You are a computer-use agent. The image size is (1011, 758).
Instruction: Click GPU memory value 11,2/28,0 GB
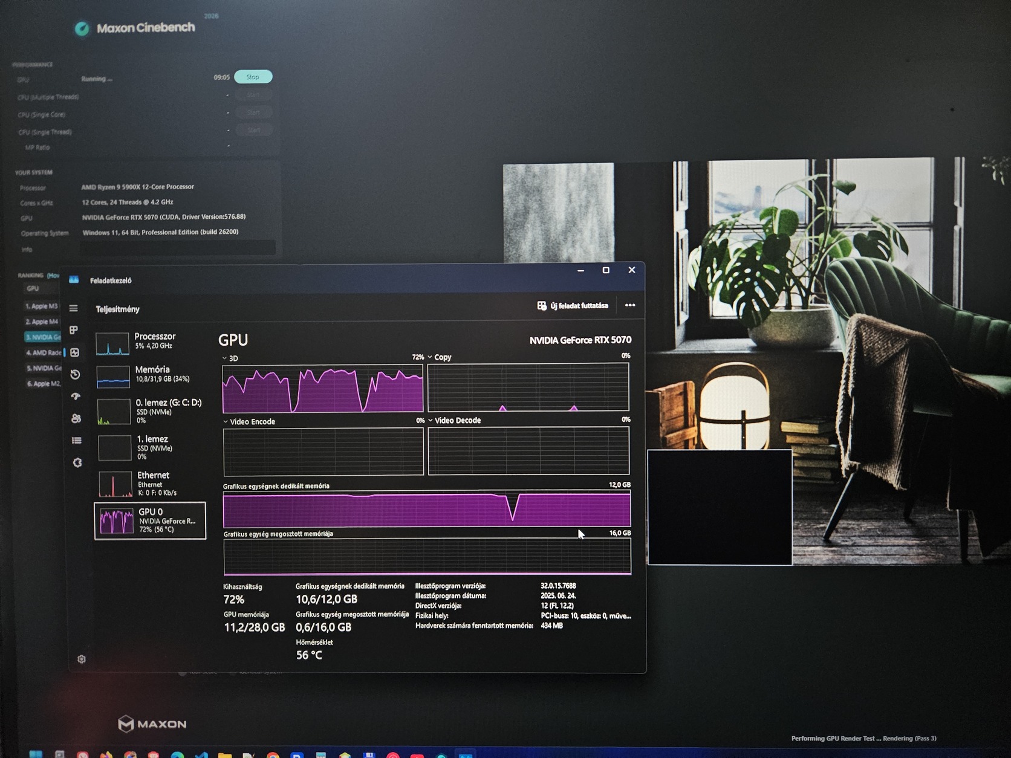[x=254, y=627]
